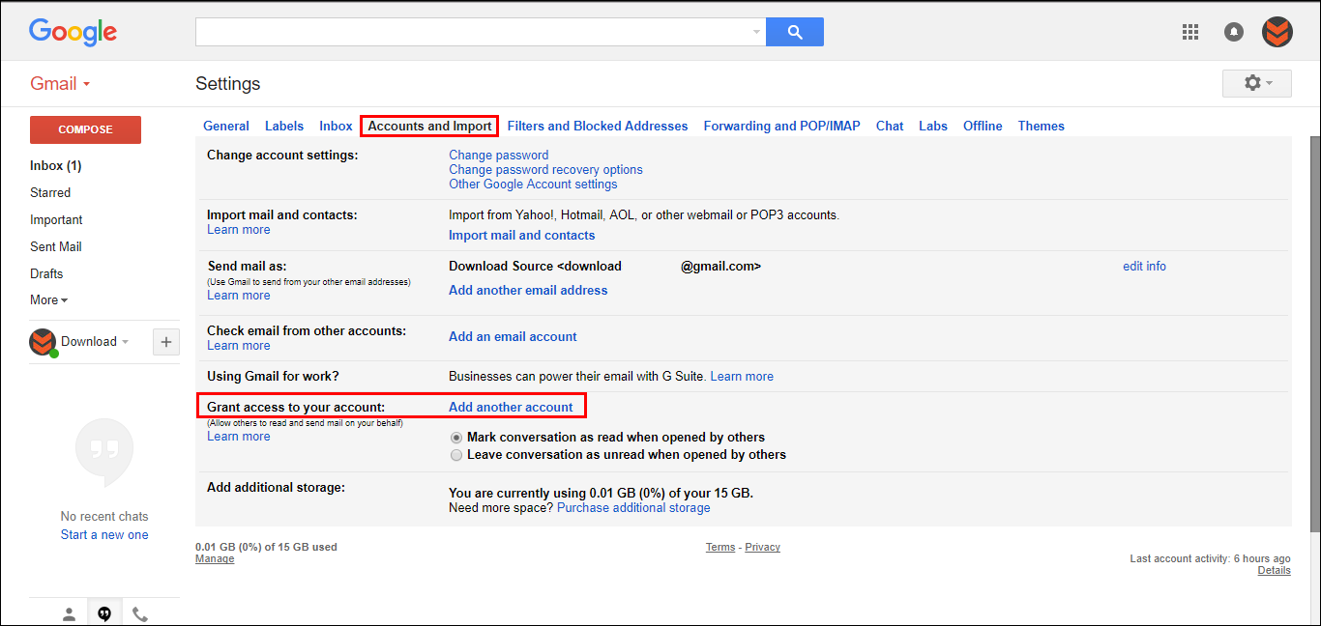The width and height of the screenshot is (1321, 626).
Task: Click Start a new one chat link
Action: (104, 534)
